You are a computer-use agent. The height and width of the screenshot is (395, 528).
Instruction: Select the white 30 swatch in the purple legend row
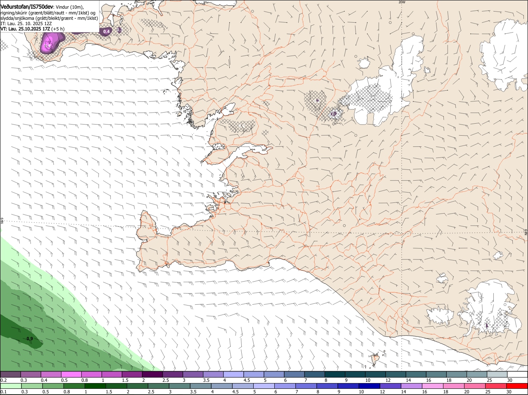pos(517,374)
